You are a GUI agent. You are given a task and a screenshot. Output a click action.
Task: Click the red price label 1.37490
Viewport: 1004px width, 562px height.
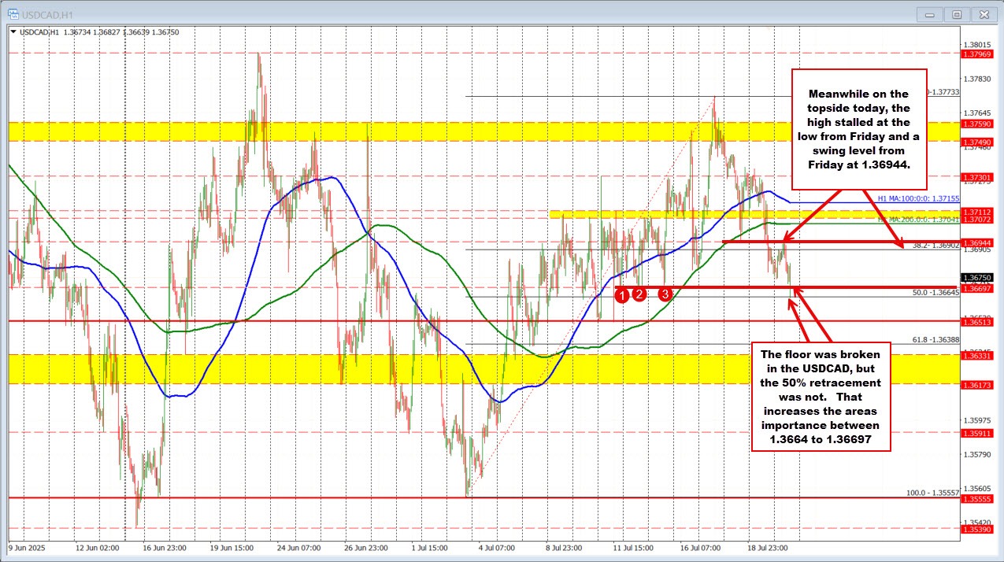pos(976,142)
